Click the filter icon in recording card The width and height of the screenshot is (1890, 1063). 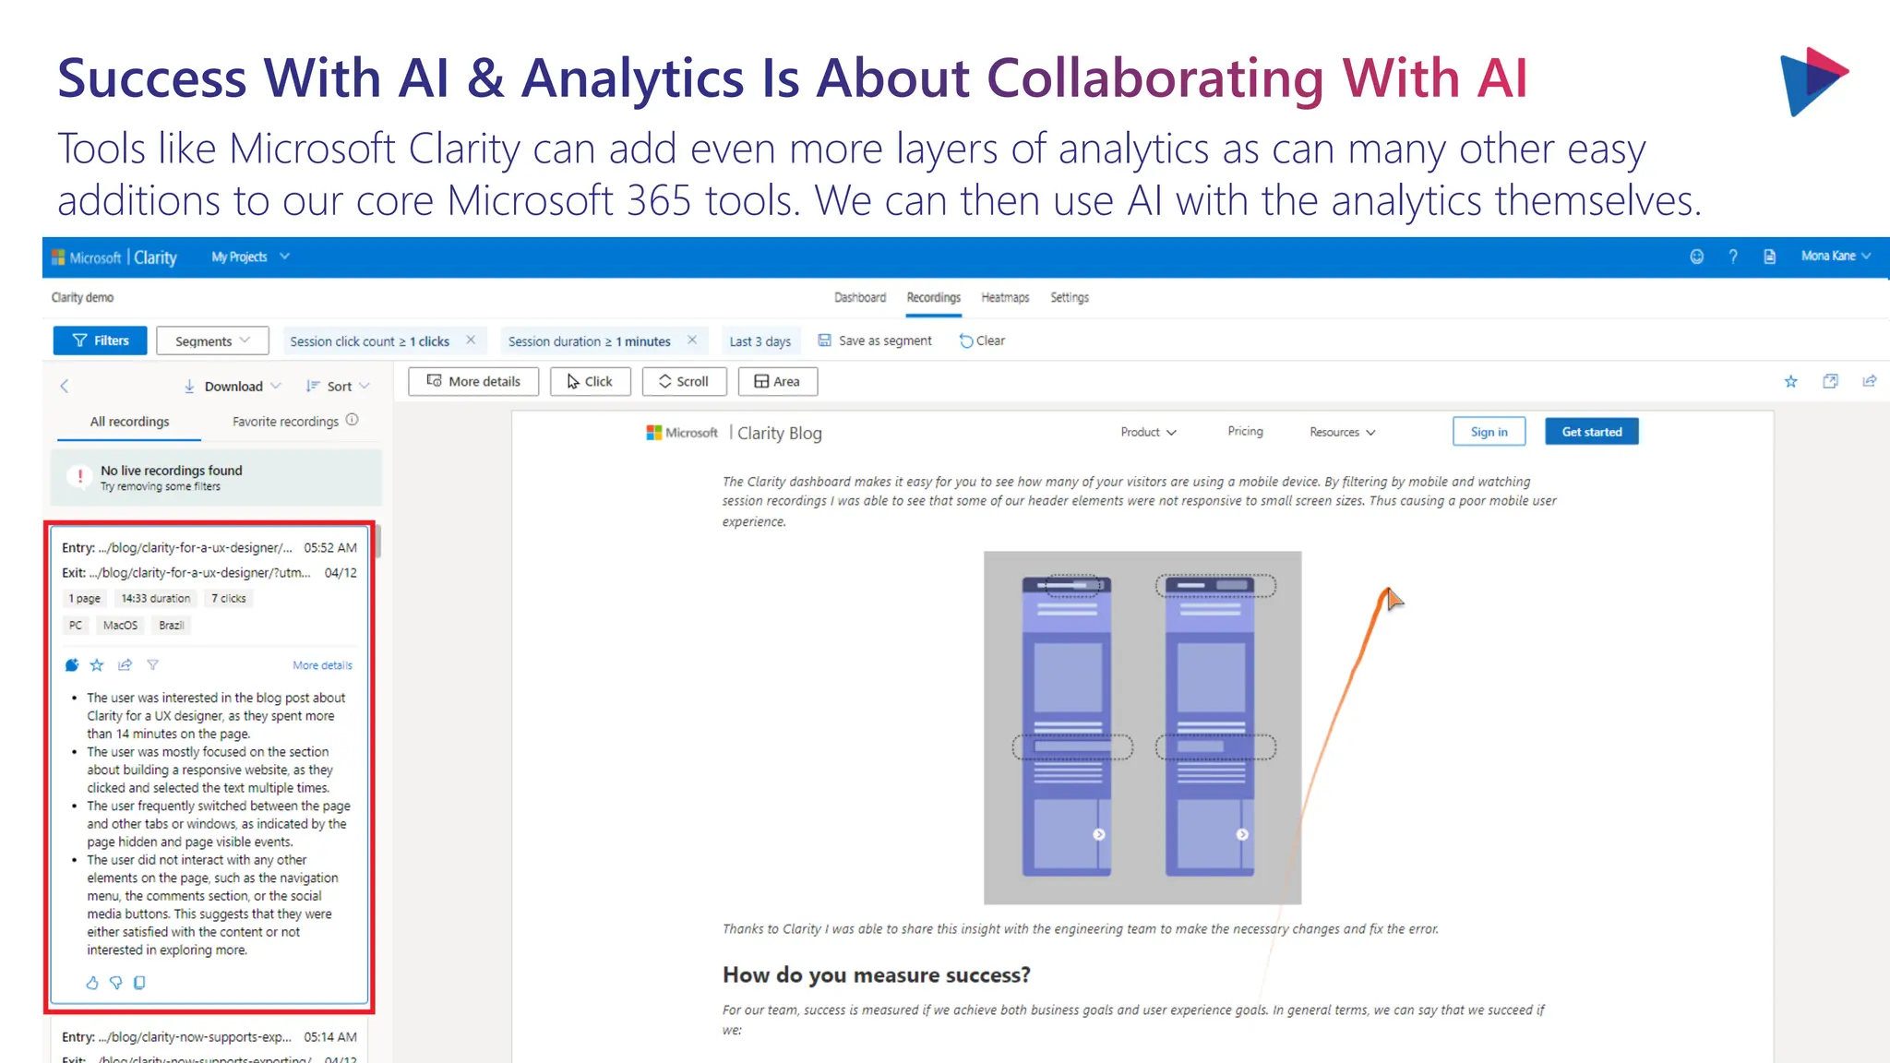[153, 664]
